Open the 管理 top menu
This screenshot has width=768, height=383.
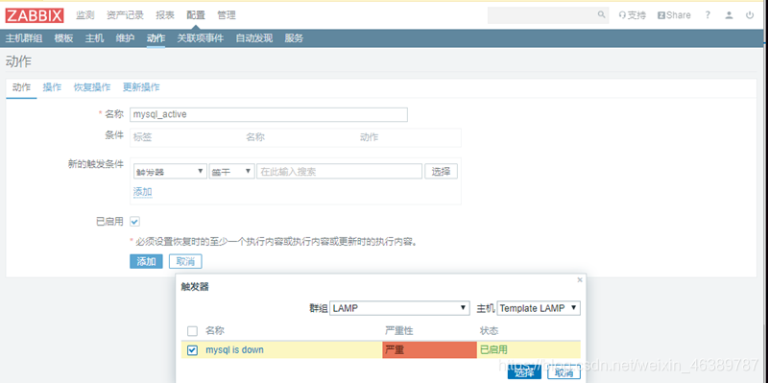(x=227, y=15)
